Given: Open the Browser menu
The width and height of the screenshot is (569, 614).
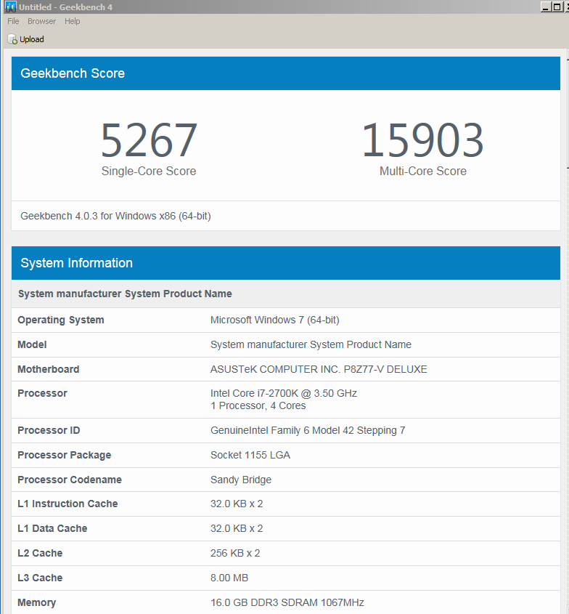Looking at the screenshot, I should pyautogui.click(x=41, y=21).
